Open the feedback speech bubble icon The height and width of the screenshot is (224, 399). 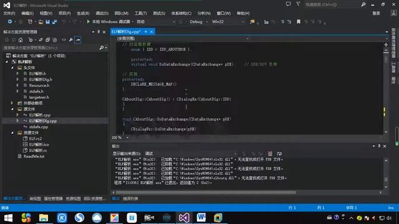[x=288, y=4]
